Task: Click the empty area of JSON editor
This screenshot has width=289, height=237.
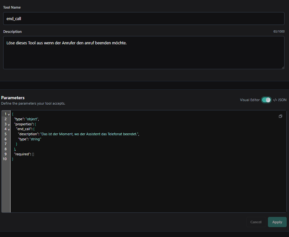Action: [x=148, y=186]
